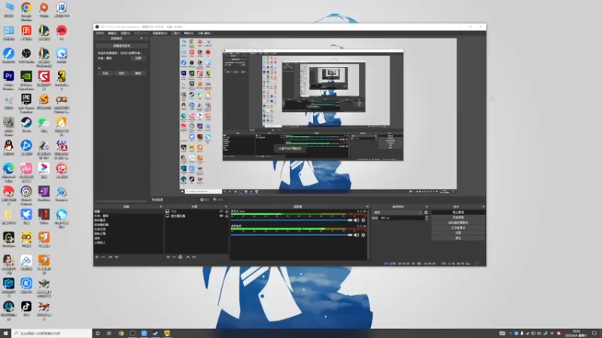The width and height of the screenshot is (602, 338).
Task: Undock the left side dock with its float icon
Action: (x=141, y=38)
